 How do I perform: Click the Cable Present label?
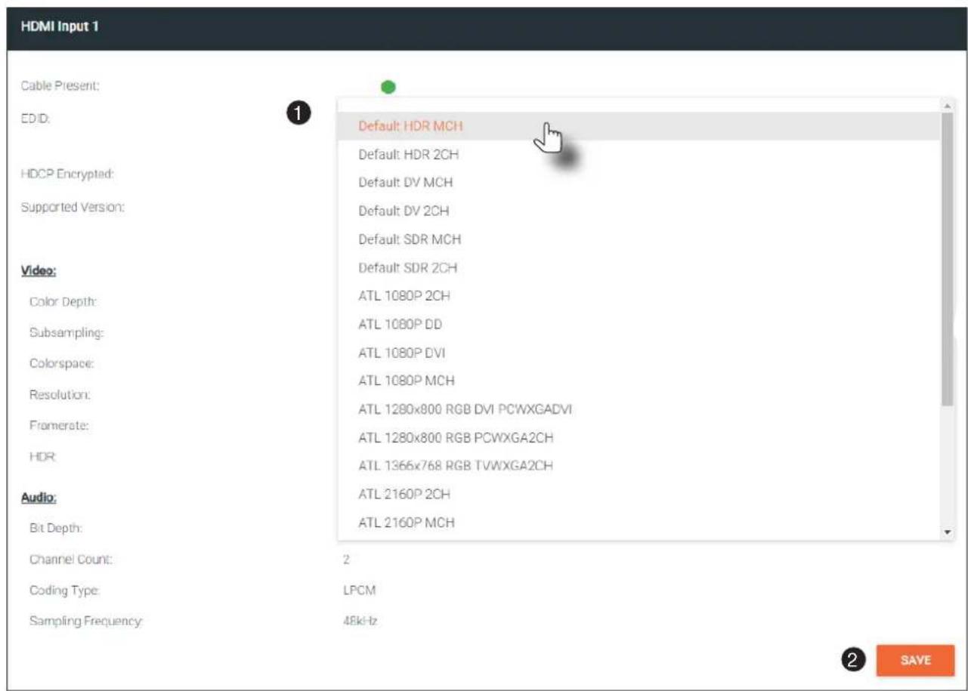point(60,86)
